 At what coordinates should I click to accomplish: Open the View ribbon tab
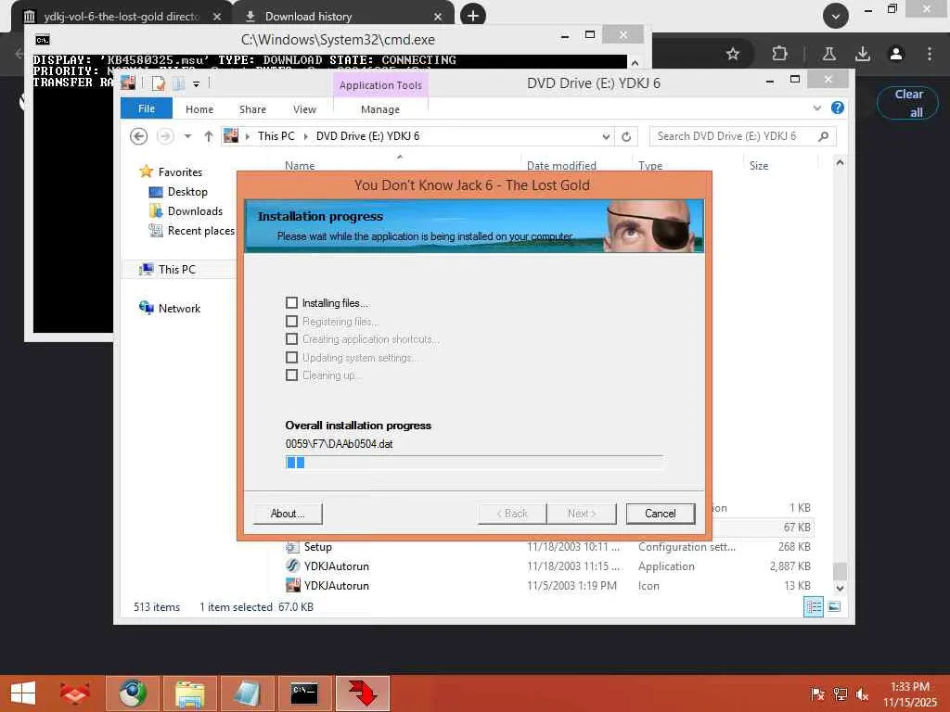pos(304,109)
